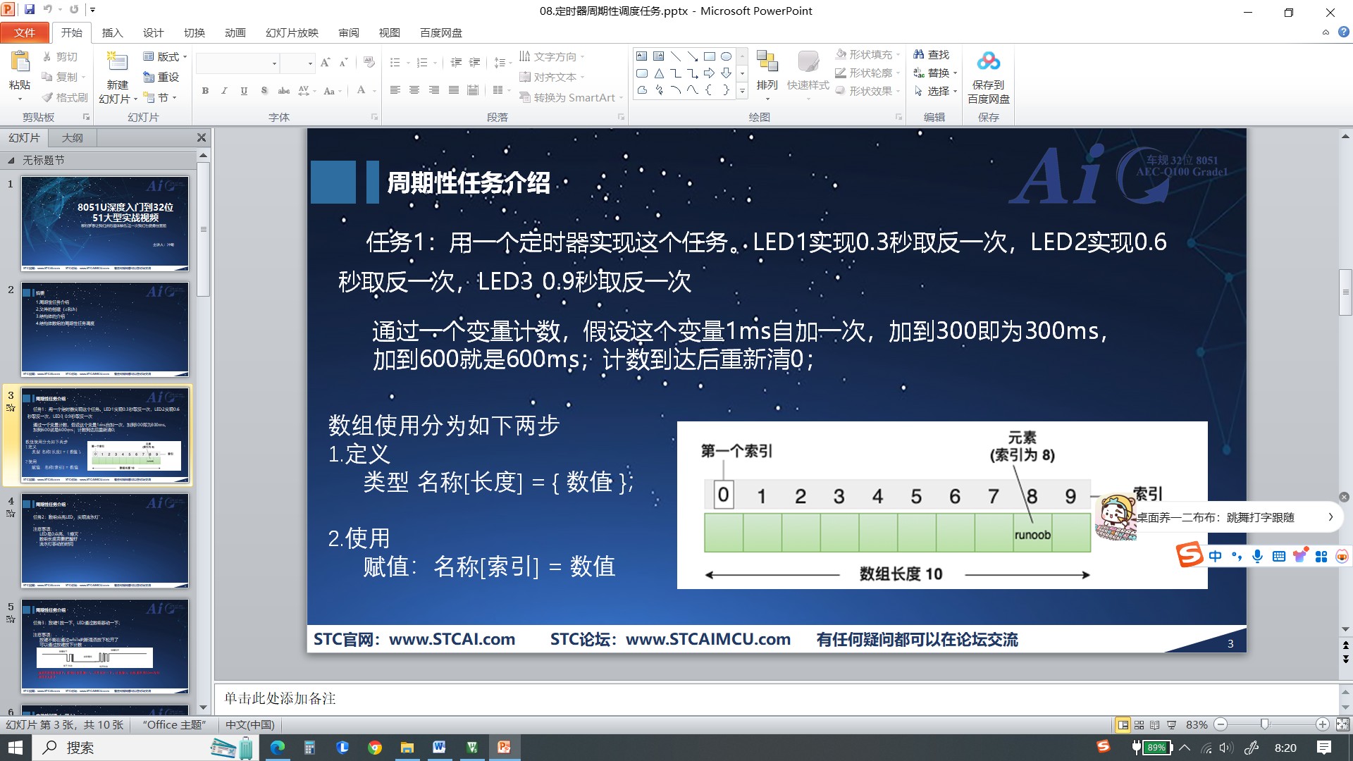Open the File (文件) tab
This screenshot has width=1353, height=761.
(x=25, y=32)
